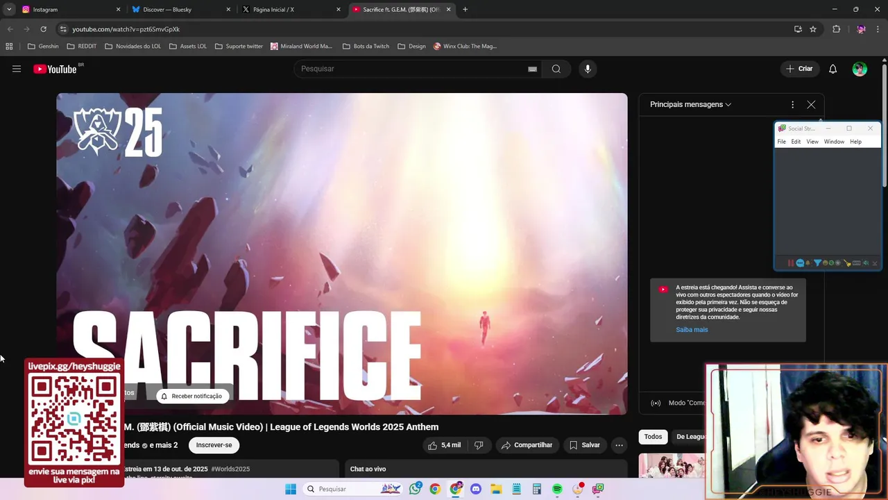Select the Todos filter chip

[x=653, y=437]
